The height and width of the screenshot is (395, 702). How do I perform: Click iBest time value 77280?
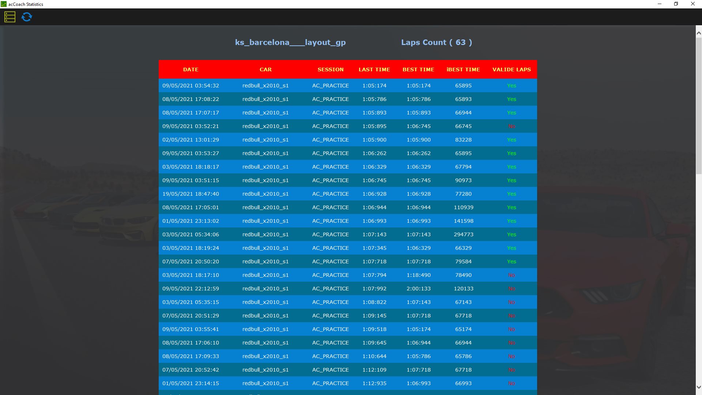(463, 194)
